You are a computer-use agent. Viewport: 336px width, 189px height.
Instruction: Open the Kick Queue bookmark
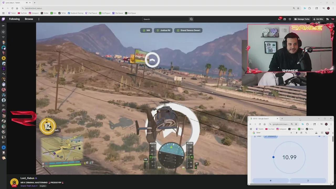click(x=130, y=13)
